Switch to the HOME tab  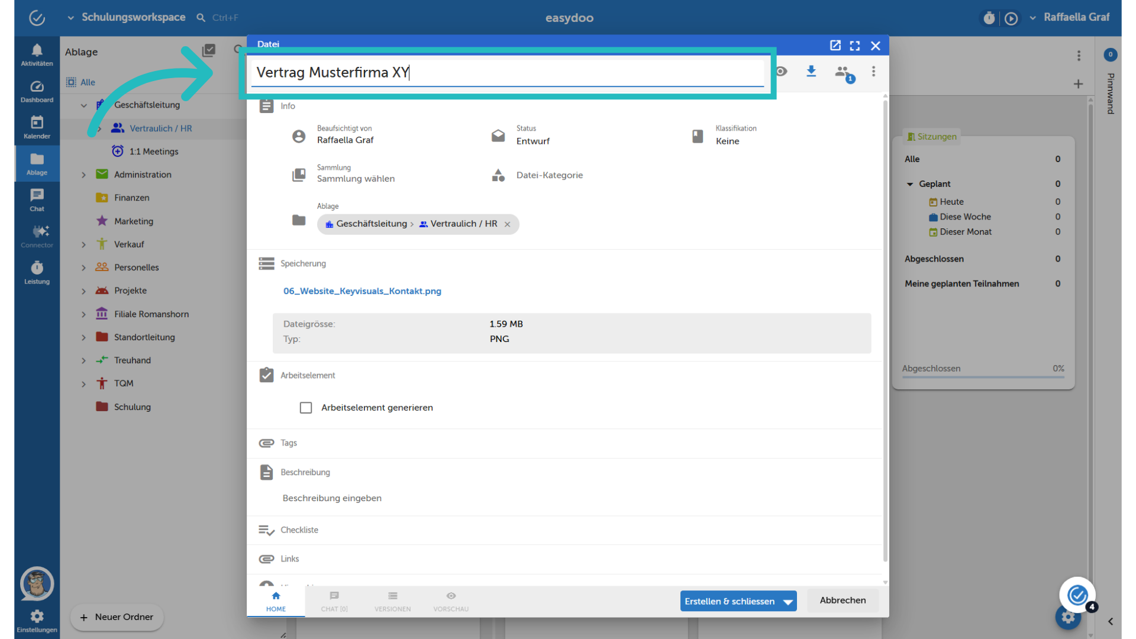[276, 602]
